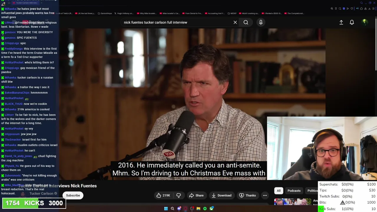Open the Windows Start menu

click(166, 208)
